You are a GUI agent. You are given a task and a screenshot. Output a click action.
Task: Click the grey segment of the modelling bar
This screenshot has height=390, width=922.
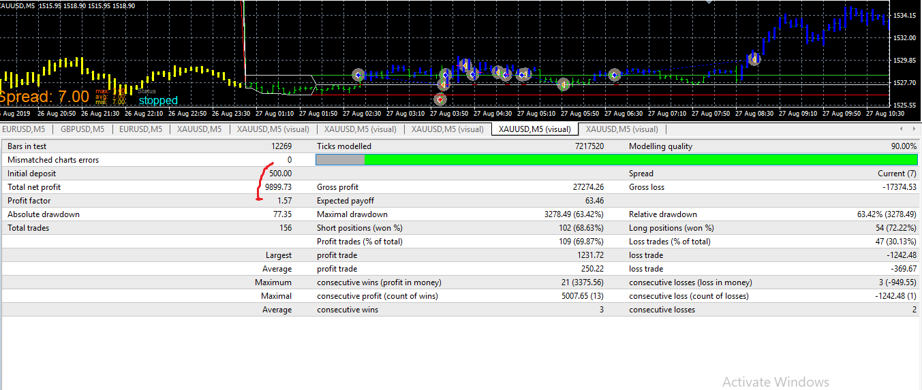(341, 160)
